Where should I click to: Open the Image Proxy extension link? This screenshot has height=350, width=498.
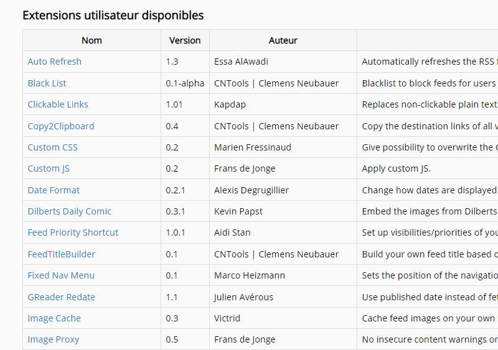(x=53, y=339)
